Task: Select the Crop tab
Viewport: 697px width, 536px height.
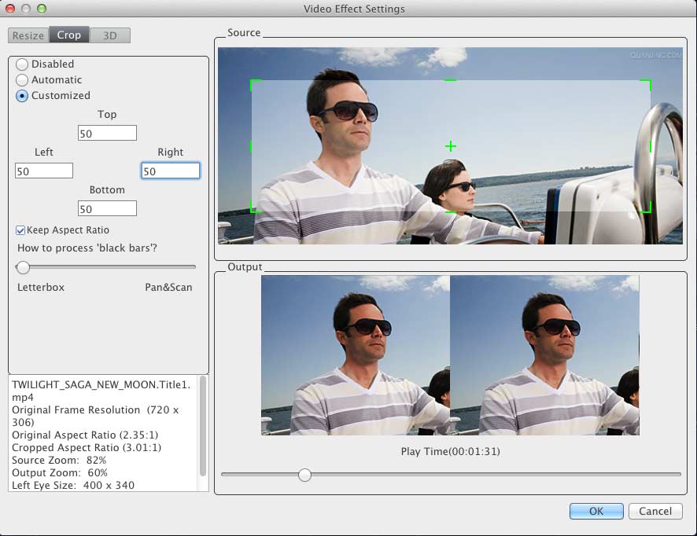Action: [x=69, y=35]
